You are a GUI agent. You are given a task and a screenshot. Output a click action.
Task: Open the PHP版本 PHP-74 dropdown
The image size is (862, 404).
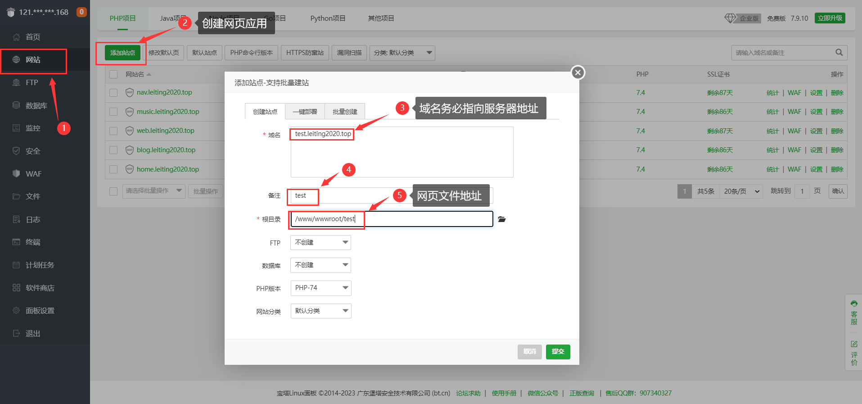point(320,288)
